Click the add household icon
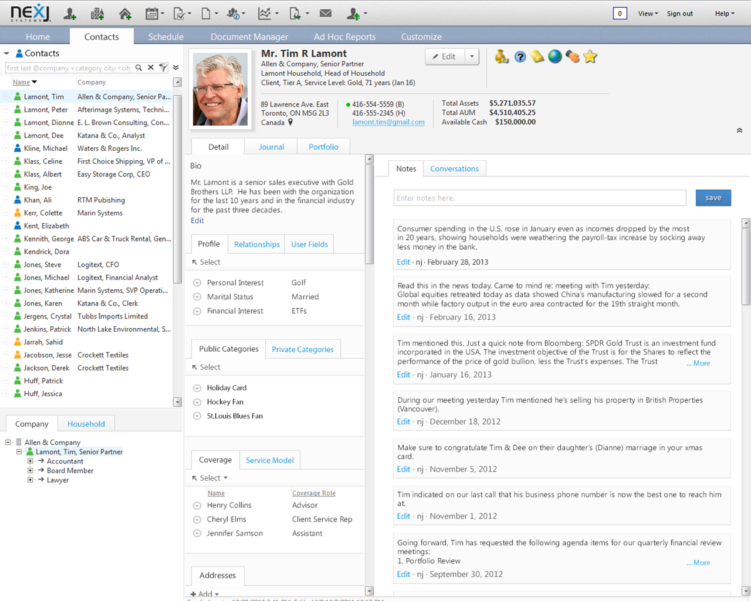The height and width of the screenshot is (601, 751). coord(125,13)
